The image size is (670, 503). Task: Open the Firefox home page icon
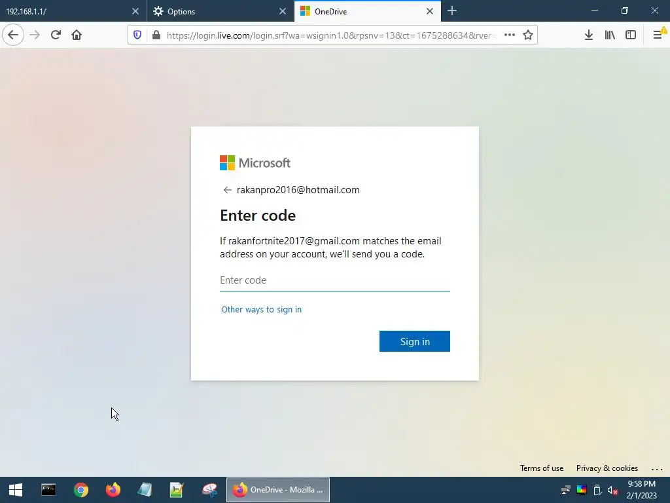[77, 35]
